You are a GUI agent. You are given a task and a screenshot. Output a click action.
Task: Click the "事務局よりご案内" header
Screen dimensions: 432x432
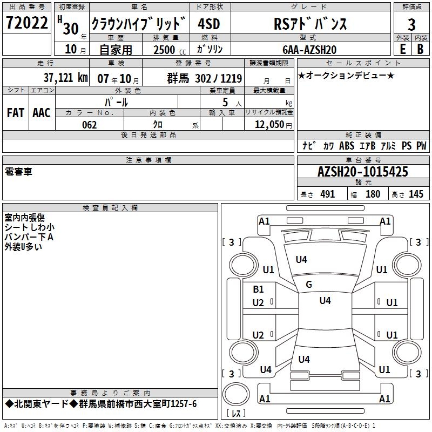(x=110, y=393)
